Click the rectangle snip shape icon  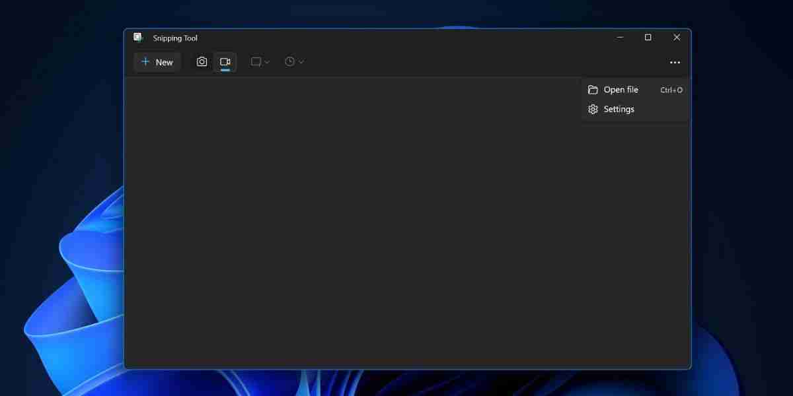[256, 61]
